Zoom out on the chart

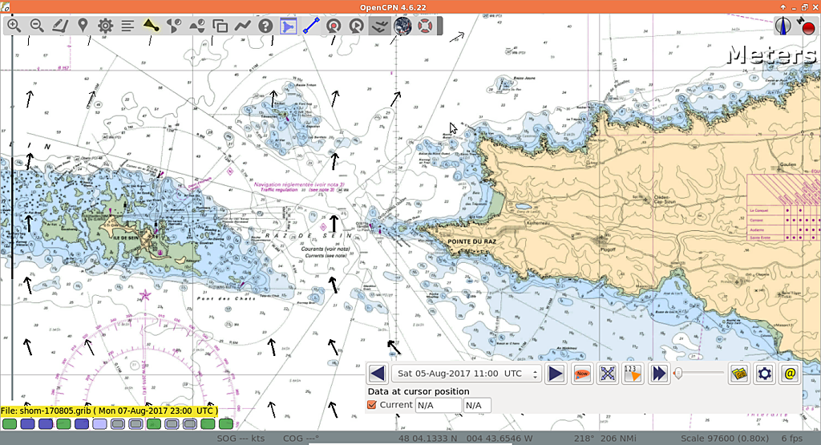(x=37, y=25)
